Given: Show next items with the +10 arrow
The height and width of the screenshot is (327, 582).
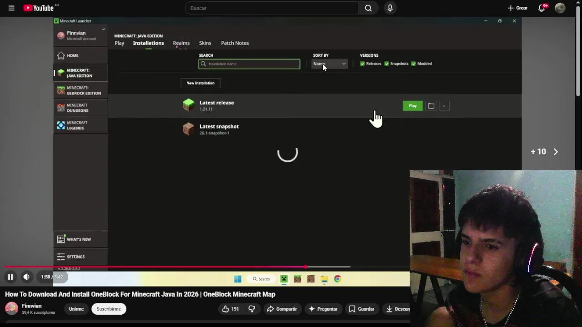Looking at the screenshot, I should click(556, 152).
